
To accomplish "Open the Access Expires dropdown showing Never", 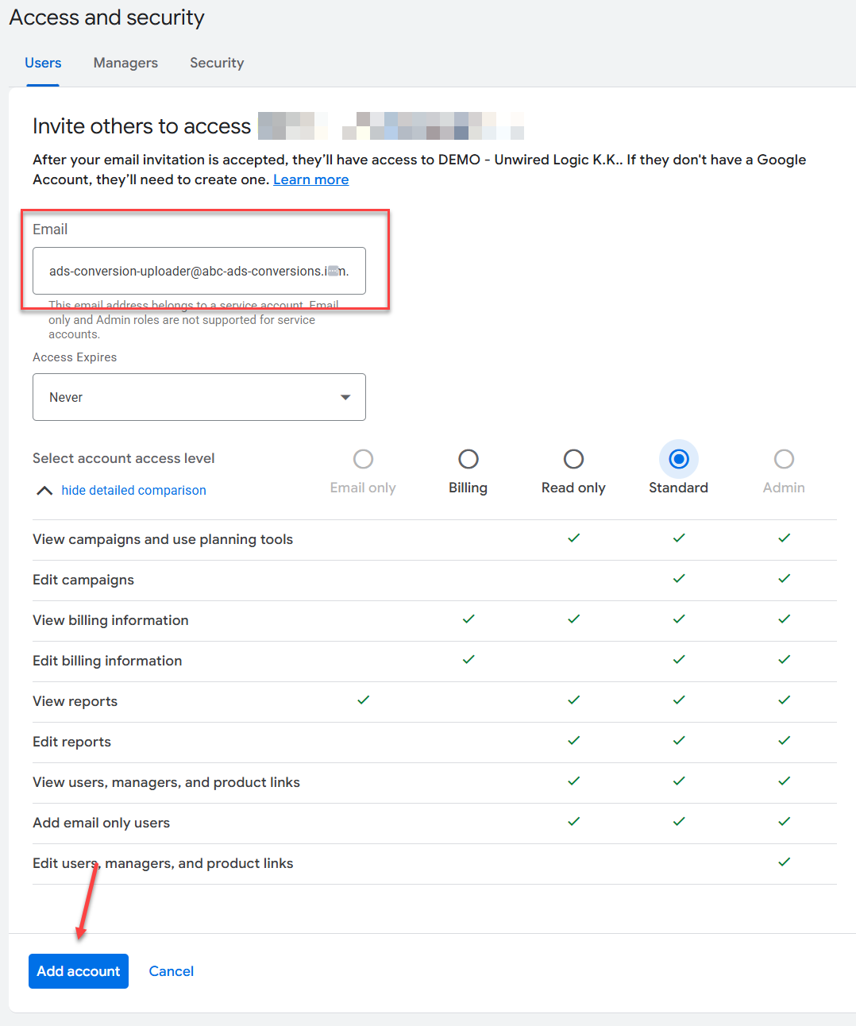I will tap(199, 397).
